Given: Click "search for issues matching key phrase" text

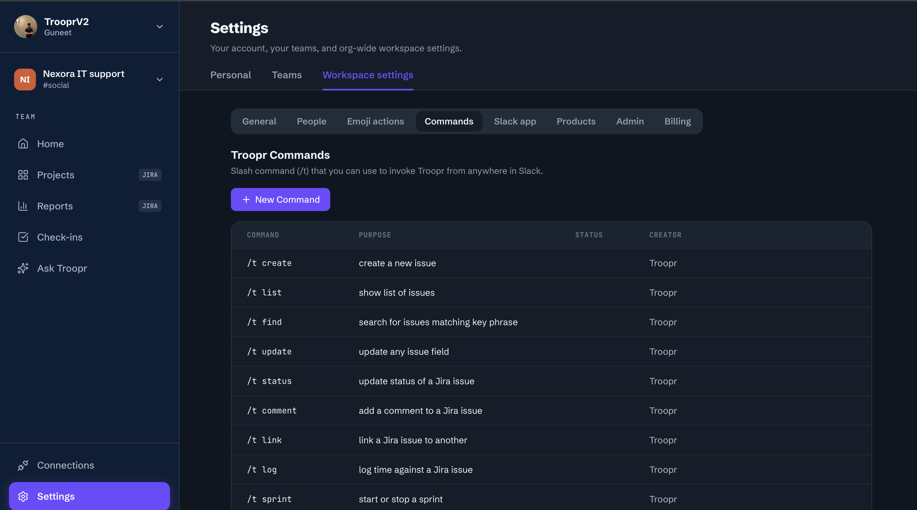Looking at the screenshot, I should [x=438, y=322].
